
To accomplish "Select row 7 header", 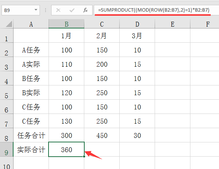I will tap(6, 121).
